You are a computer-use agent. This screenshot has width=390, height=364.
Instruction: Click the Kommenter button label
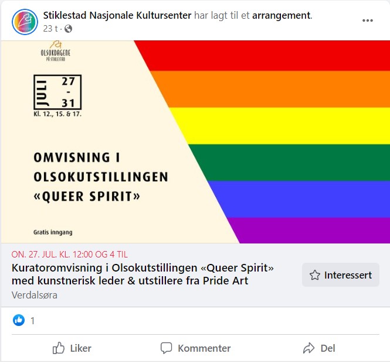tap(204, 348)
